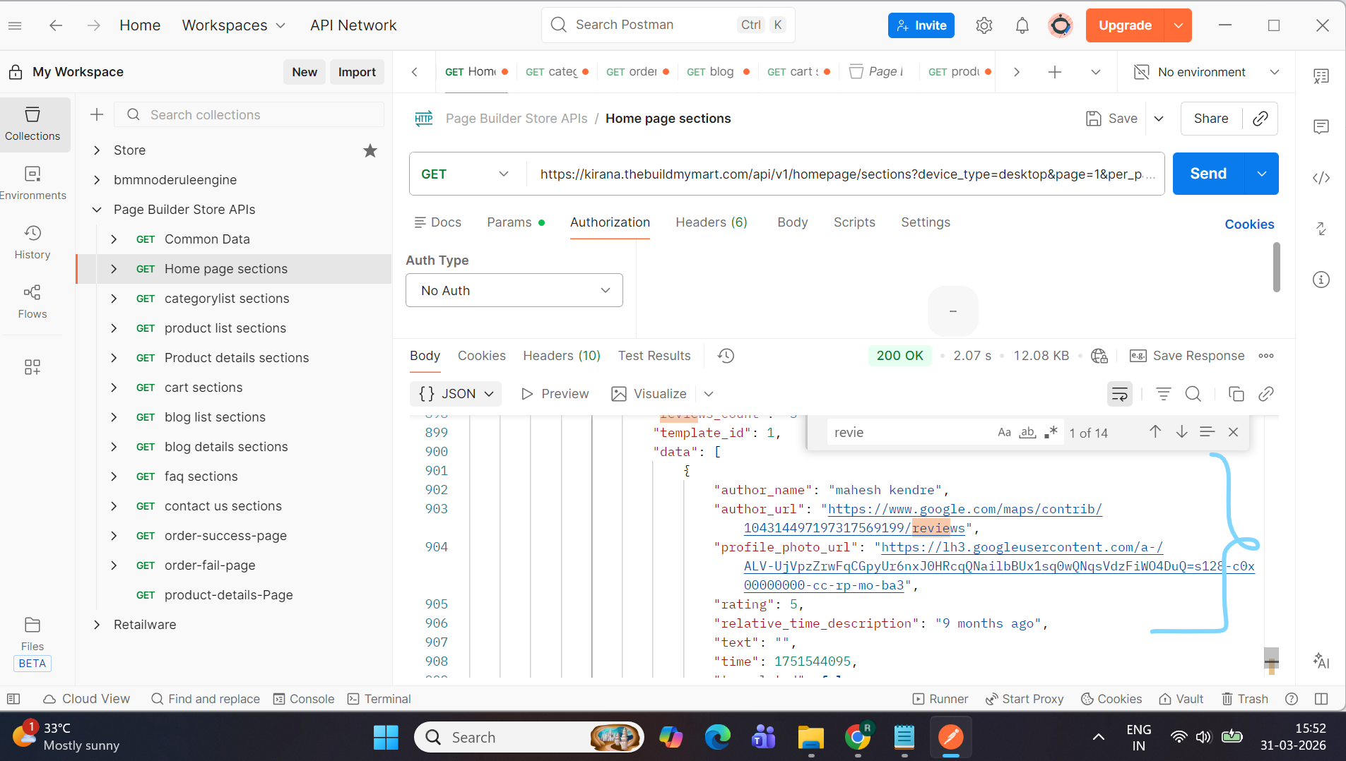
Task: Open the JSON response format dropdown
Action: coord(456,394)
